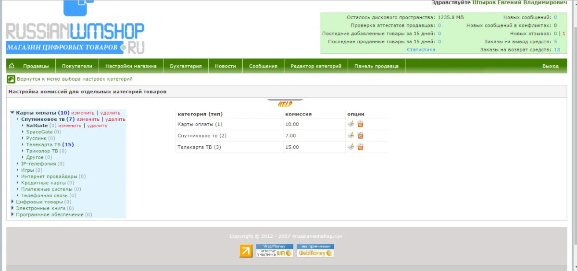
Task: Expand the Электронные книги category arrow
Action: point(13,208)
